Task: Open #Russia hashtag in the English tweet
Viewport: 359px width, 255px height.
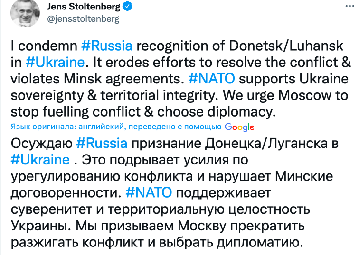Action: click(106, 46)
